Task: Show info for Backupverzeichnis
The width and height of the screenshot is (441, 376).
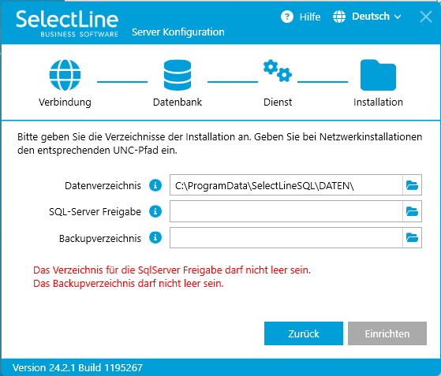Action: [x=155, y=237]
